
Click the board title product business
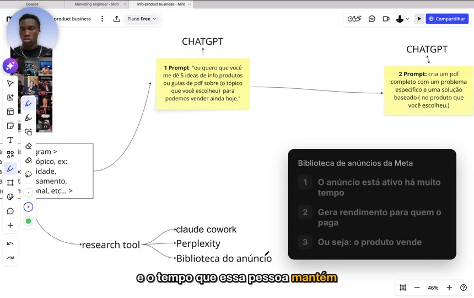(x=72, y=19)
